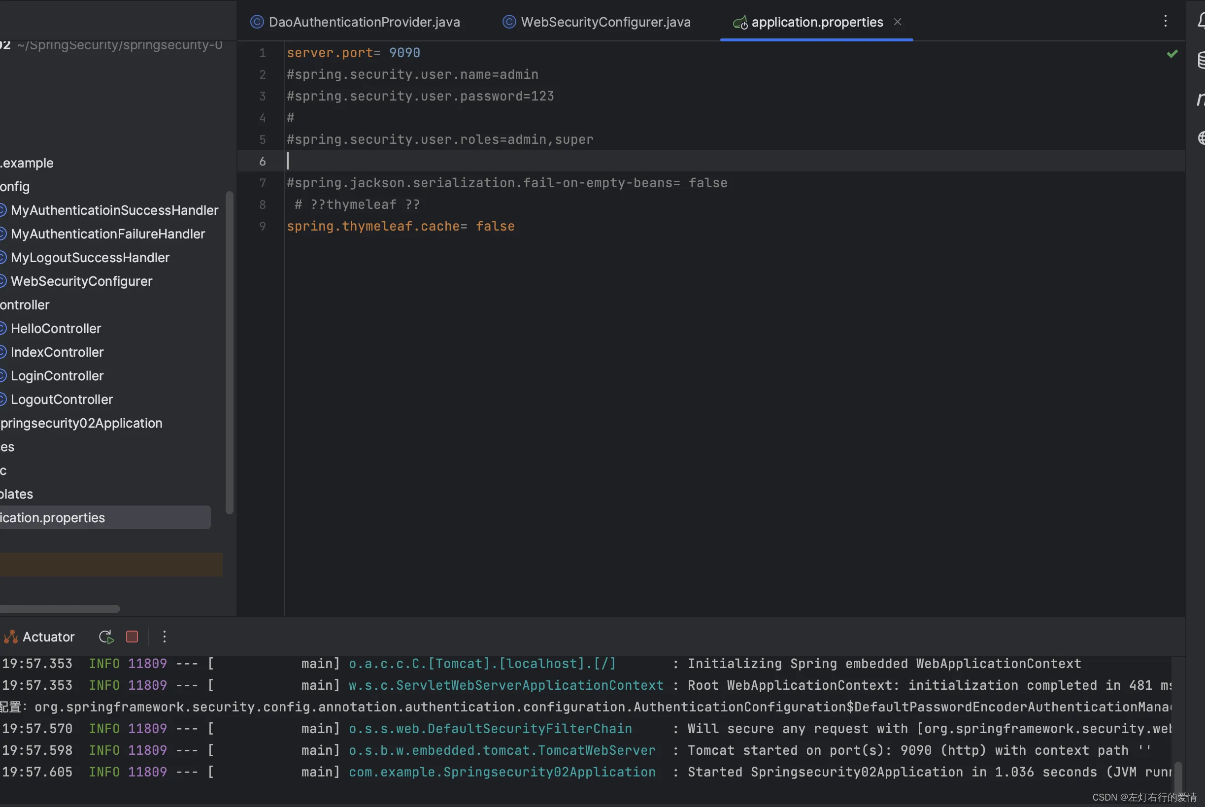
Task: Select MyAuthenticationFailureHandler in project tree
Action: tap(107, 234)
